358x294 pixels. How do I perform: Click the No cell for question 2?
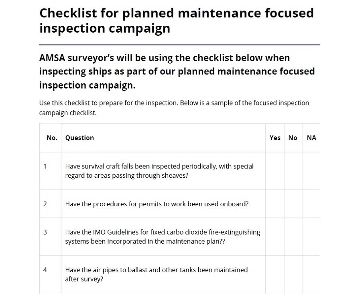(293, 204)
